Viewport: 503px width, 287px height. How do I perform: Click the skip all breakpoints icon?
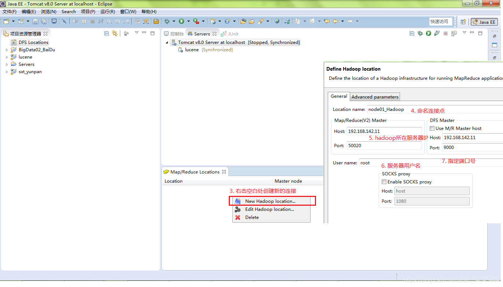coord(64,21)
